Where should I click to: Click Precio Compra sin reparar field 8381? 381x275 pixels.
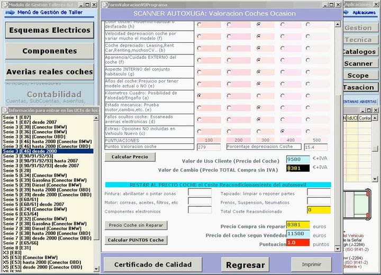click(298, 225)
